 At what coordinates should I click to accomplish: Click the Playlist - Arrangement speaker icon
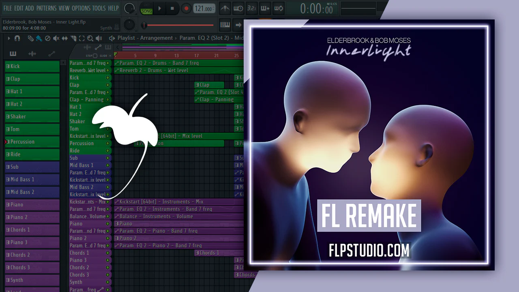coord(112,38)
